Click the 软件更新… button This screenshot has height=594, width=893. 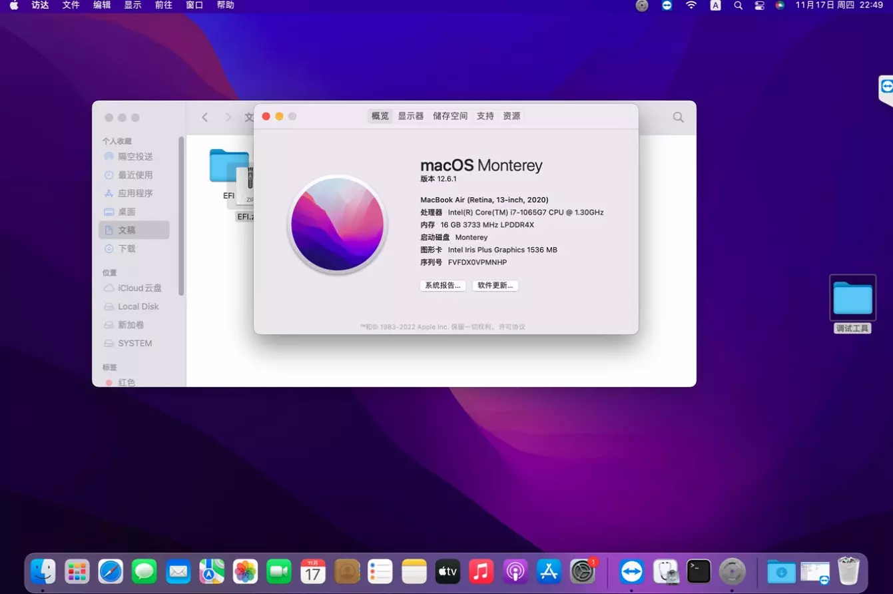coord(495,285)
